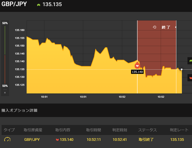192x148 pixels.
Task: Click the red portion of the sentiment bar
Action: click(5, 69)
